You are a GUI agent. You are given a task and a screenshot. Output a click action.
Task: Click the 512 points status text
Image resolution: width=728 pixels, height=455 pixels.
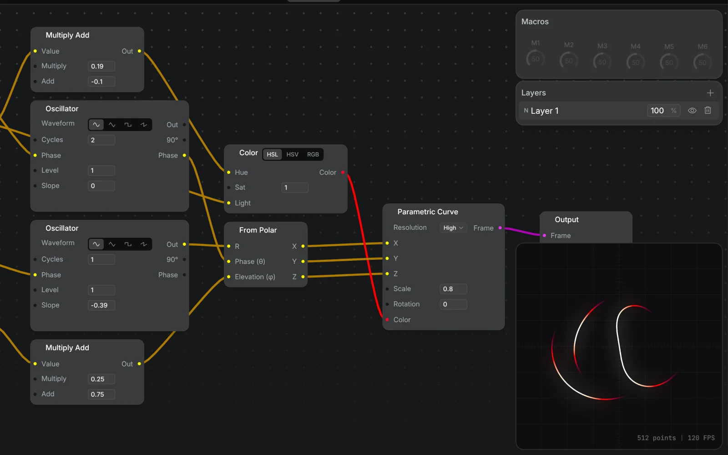[656, 438]
